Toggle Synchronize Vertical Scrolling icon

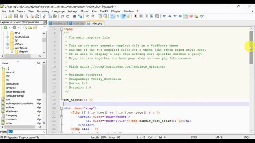pyautogui.click(x=100, y=16)
